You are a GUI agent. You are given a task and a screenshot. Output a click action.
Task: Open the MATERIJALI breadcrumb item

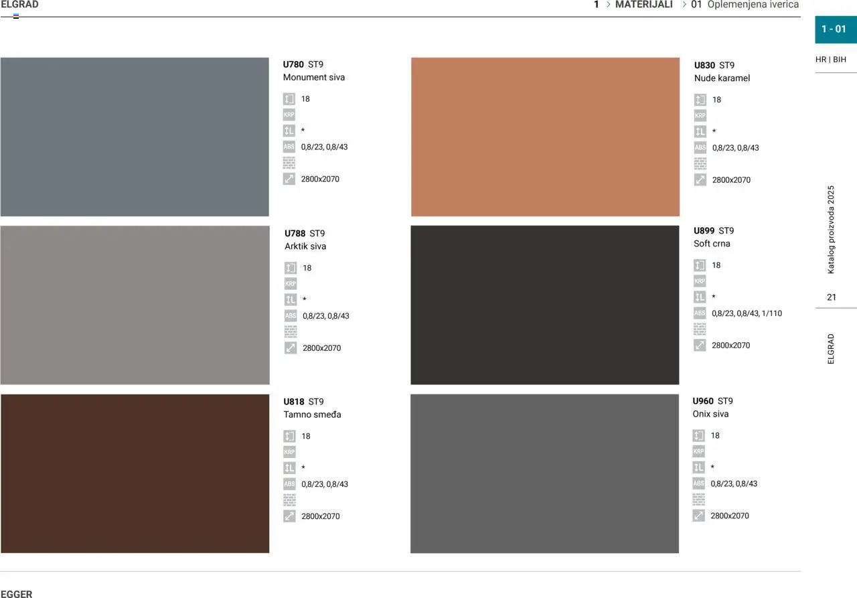tap(643, 5)
